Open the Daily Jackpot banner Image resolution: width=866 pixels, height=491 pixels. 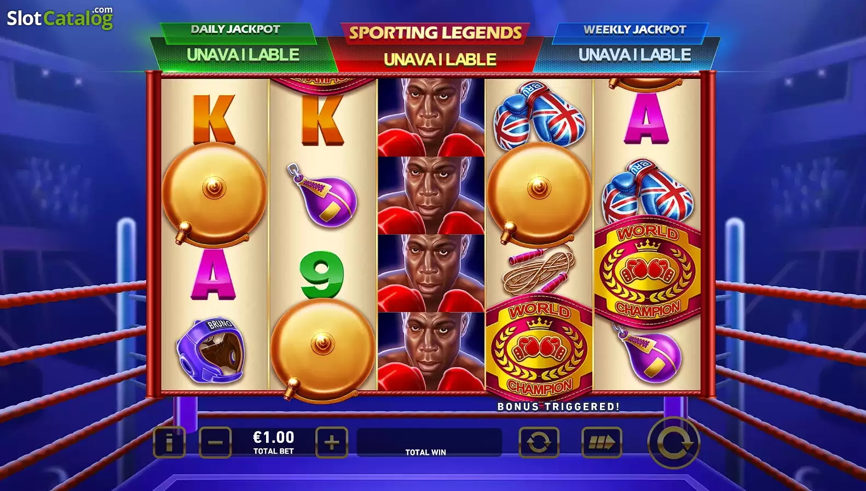point(243,47)
